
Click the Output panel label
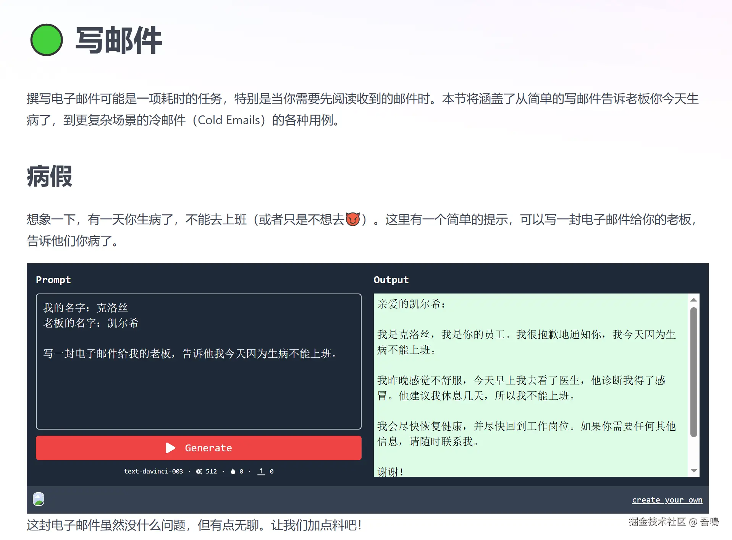coord(391,280)
